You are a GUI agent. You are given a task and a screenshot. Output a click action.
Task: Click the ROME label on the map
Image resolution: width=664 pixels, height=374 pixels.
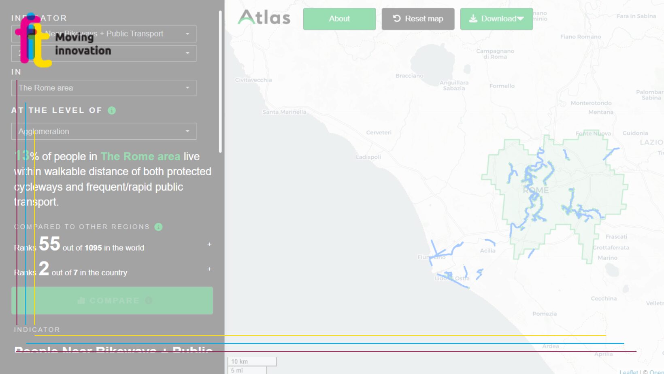pyautogui.click(x=536, y=190)
